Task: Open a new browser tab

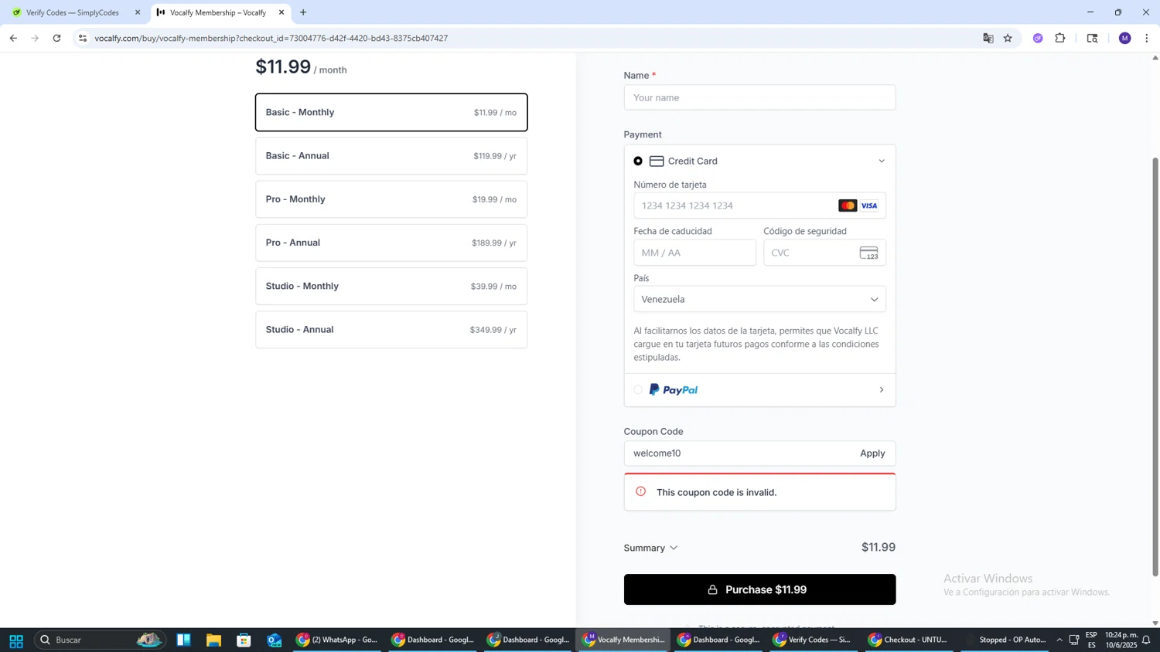Action: (x=303, y=12)
